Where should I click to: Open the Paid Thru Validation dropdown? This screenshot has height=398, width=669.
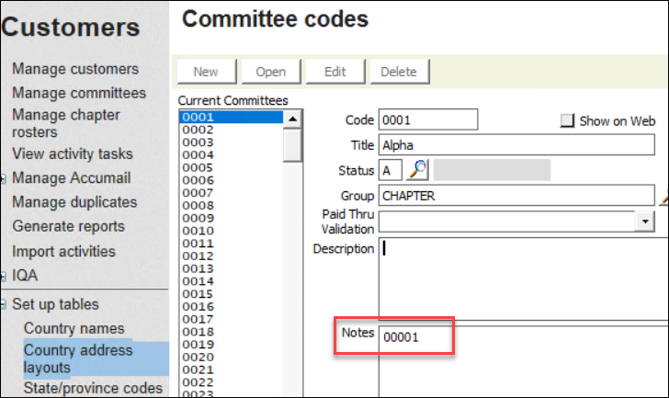click(x=645, y=222)
